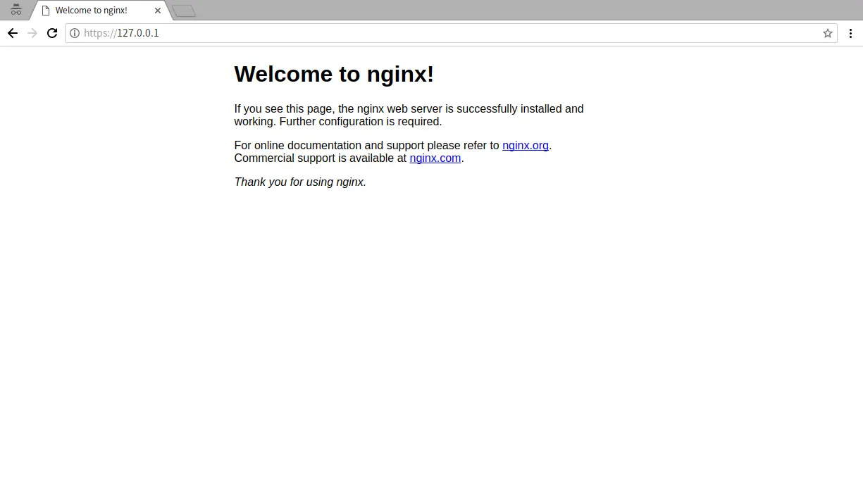Open the Chrome three-dot menu
The width and height of the screenshot is (863, 478).
[850, 33]
